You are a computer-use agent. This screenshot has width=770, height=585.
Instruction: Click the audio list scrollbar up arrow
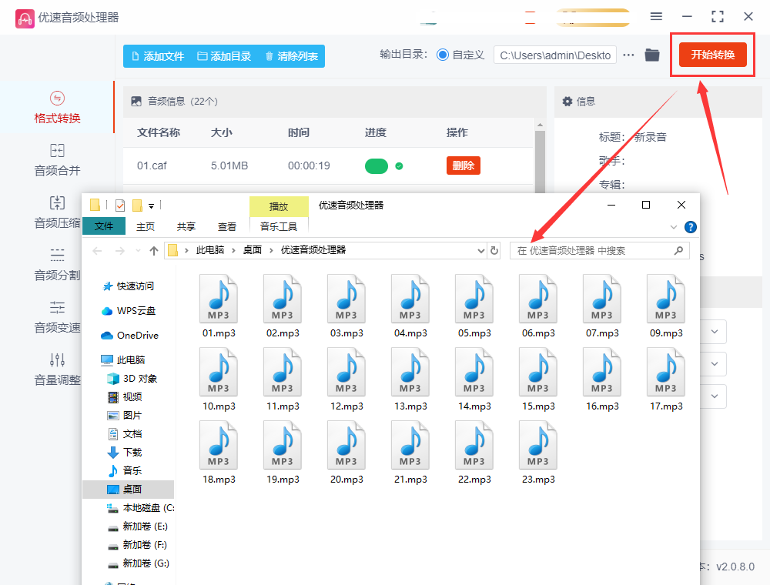540,125
